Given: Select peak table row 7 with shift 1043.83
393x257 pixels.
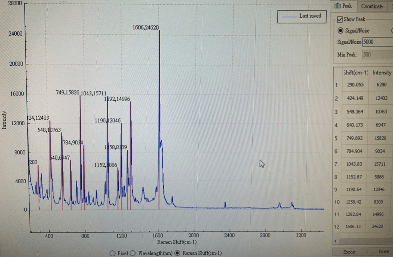Looking at the screenshot, I should [363, 164].
